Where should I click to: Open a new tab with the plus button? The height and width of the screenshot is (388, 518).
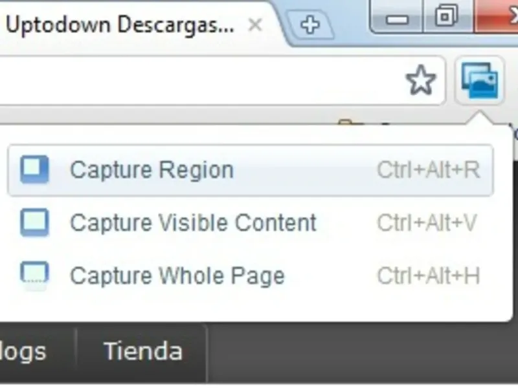pyautogui.click(x=310, y=25)
